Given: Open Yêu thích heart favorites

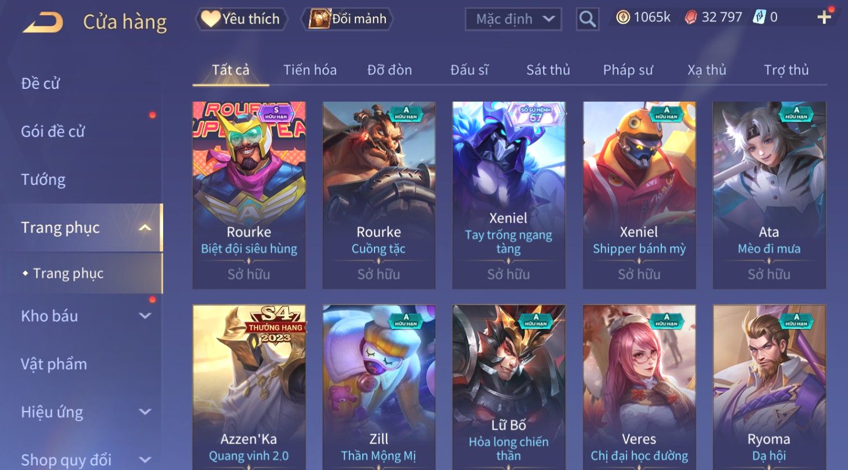Looking at the screenshot, I should pyautogui.click(x=241, y=19).
